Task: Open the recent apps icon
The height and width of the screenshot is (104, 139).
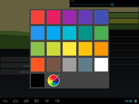Action: click(x=26, y=101)
